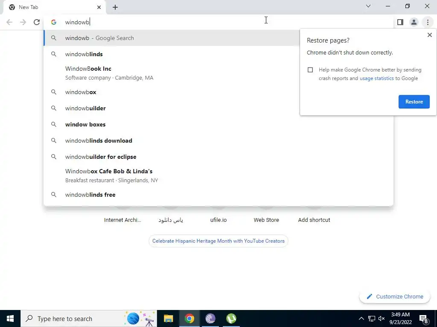This screenshot has width=437, height=327.
Task: Select 'windowbuilder for eclipse' suggestion
Action: point(218,157)
